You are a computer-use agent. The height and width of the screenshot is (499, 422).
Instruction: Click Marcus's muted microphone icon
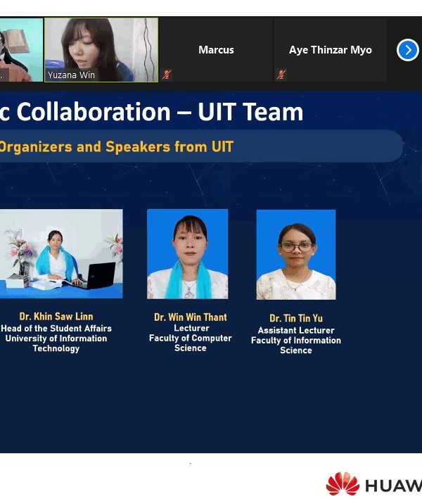(167, 75)
